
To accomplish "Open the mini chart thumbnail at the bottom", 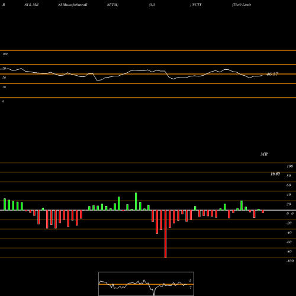I will pyautogui.click(x=146, y=284).
